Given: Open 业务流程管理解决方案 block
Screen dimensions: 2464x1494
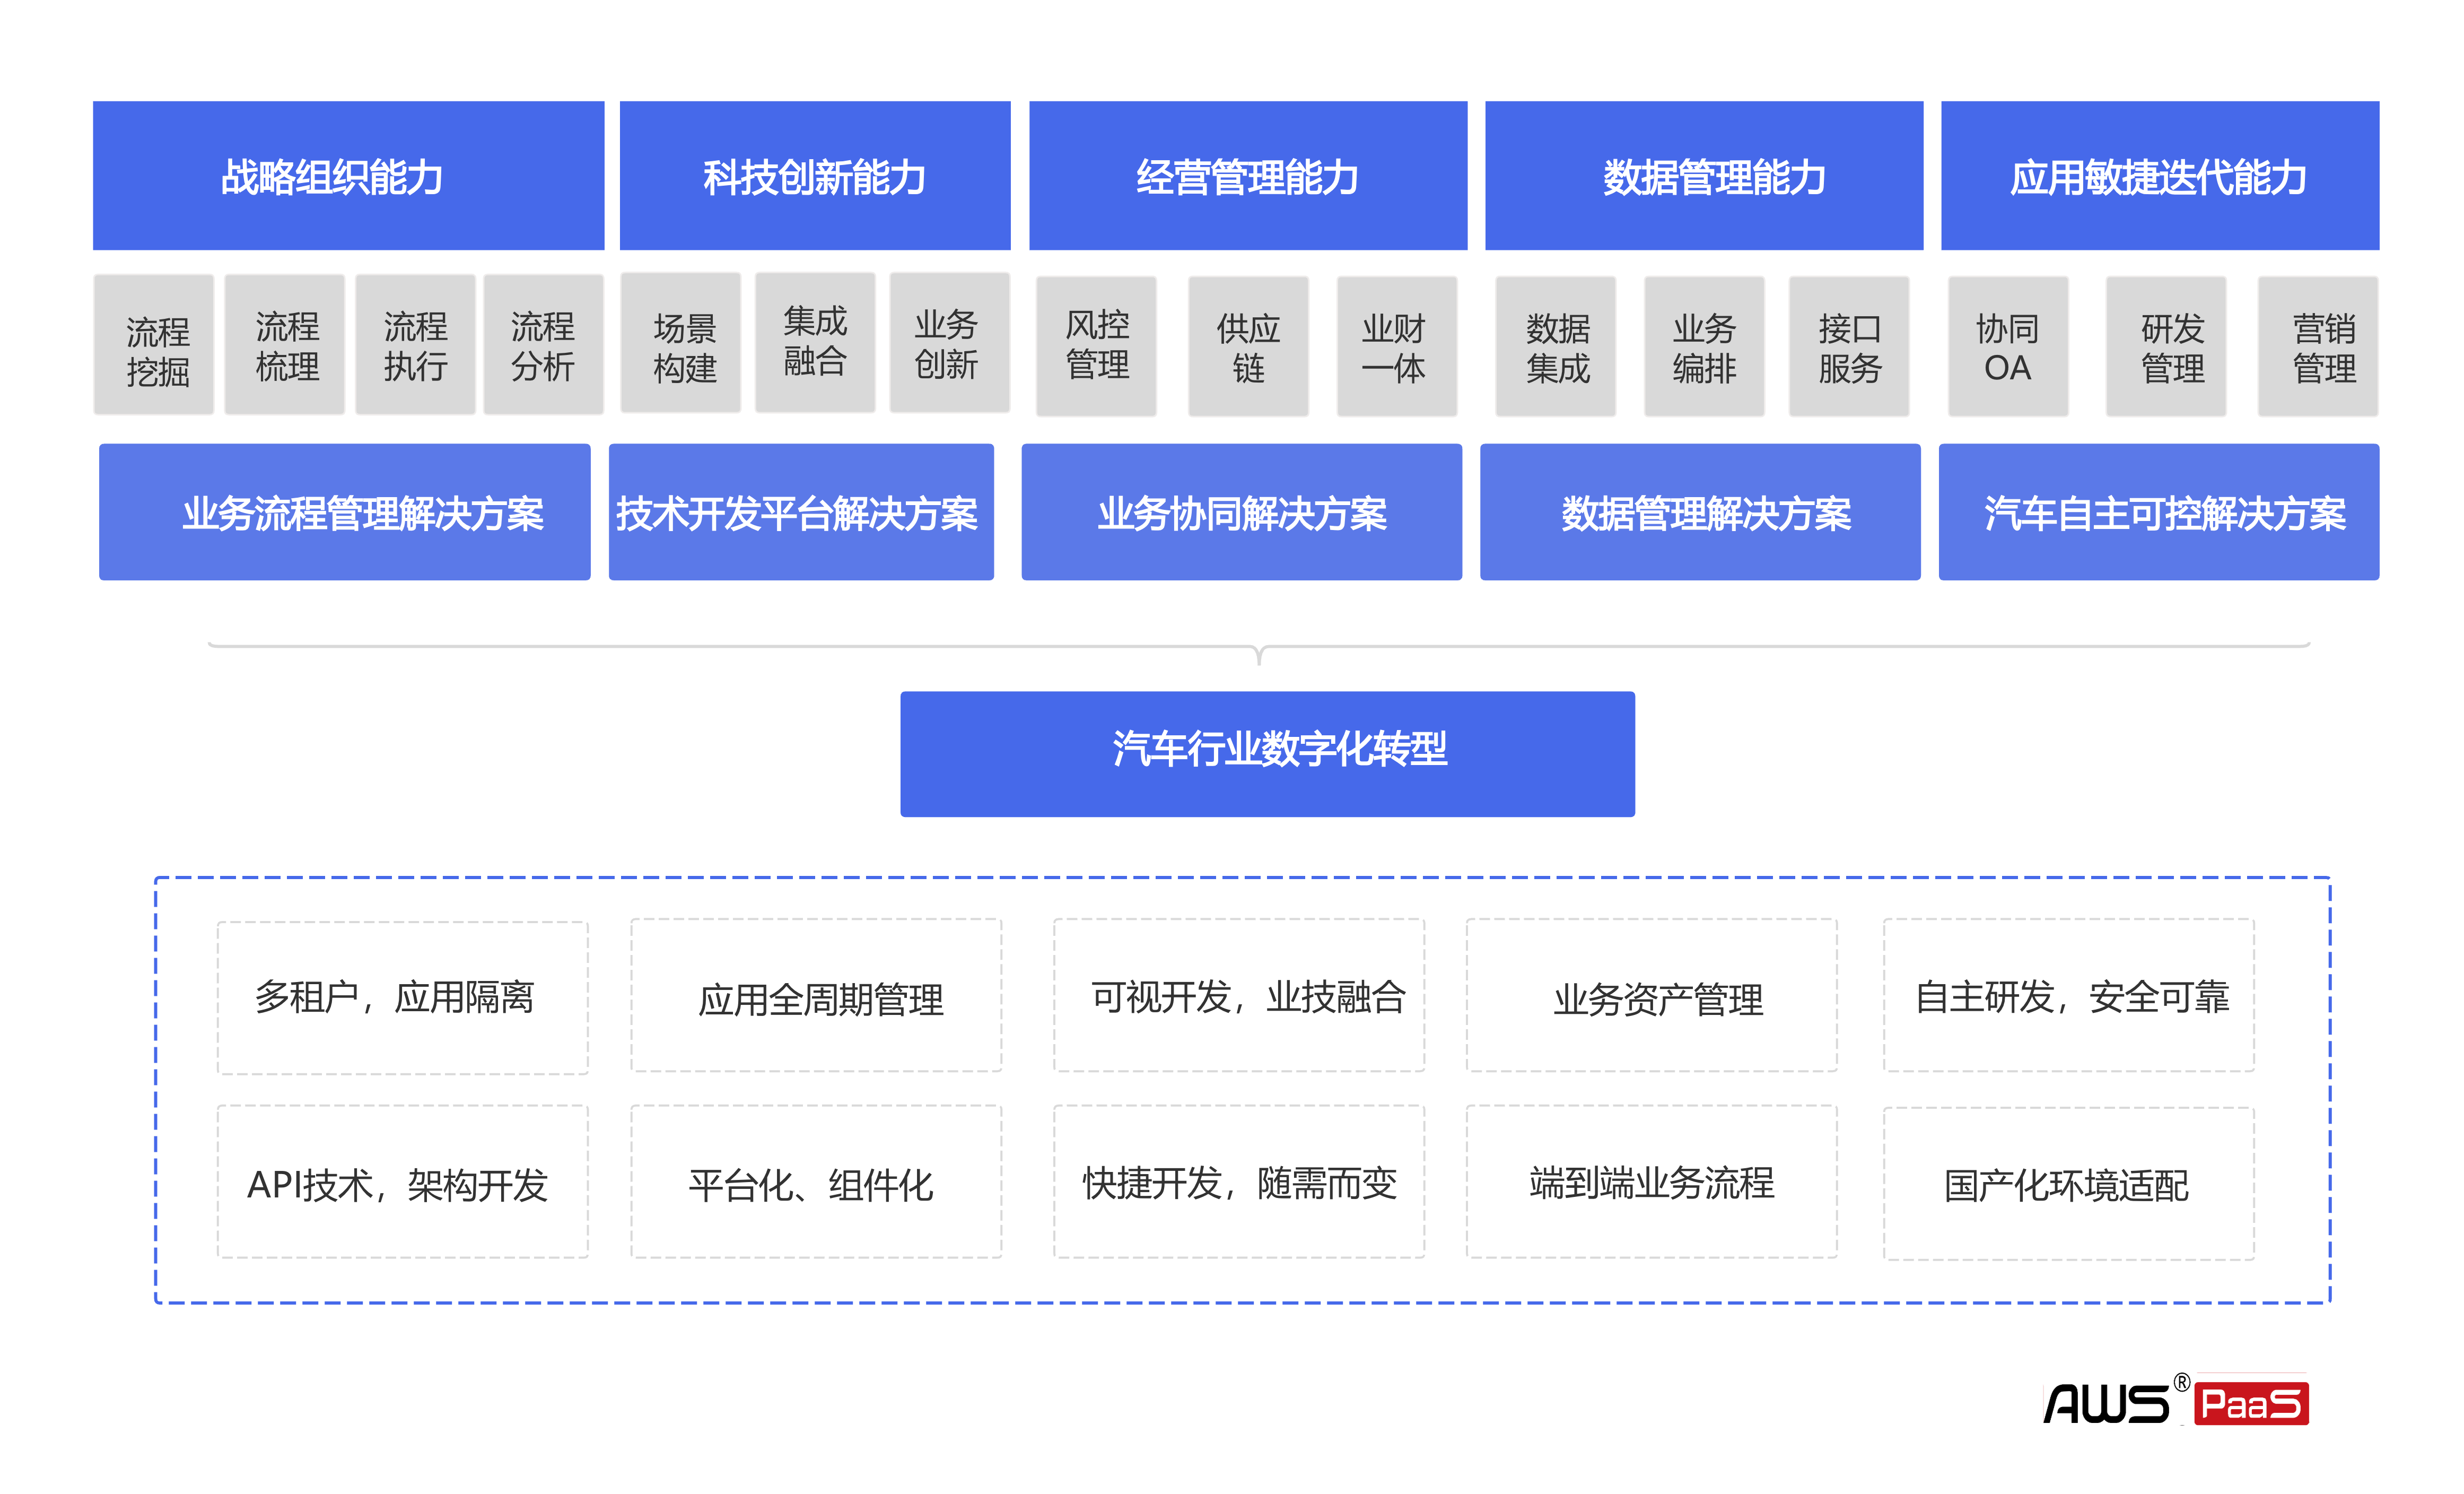Looking at the screenshot, I should tap(345, 513).
